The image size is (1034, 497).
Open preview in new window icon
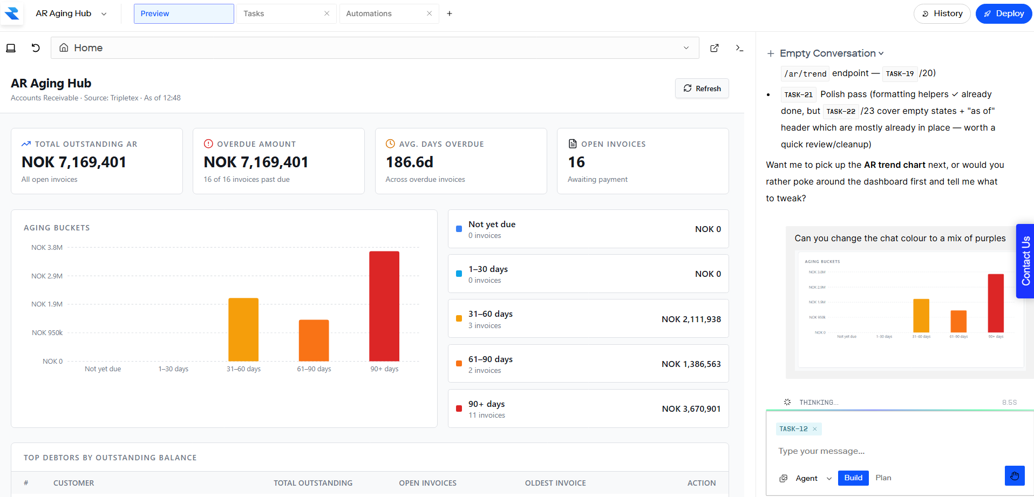pyautogui.click(x=715, y=48)
